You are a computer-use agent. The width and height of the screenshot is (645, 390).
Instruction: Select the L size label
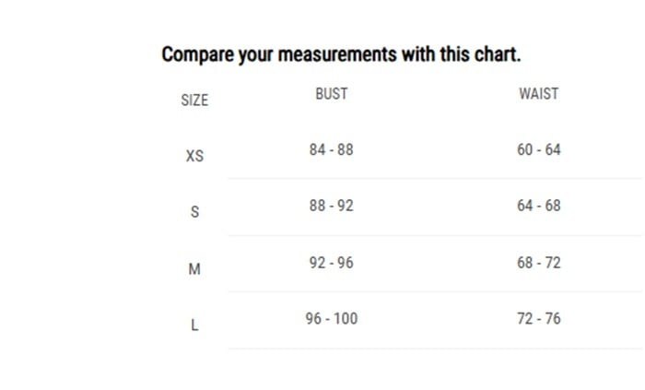tap(194, 325)
